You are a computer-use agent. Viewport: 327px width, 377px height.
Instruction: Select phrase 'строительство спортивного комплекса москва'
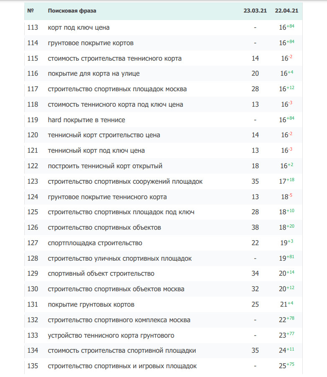click(x=119, y=320)
